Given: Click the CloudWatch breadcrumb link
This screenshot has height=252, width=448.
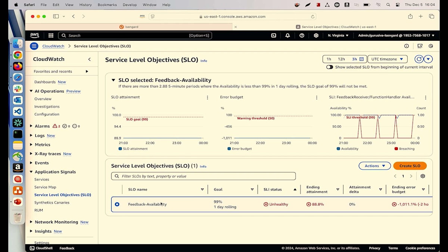Looking at the screenshot, I should tap(53, 46).
